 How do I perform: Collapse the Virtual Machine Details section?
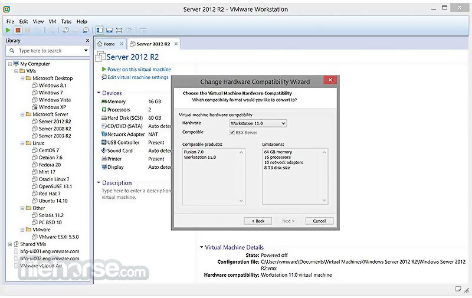tap(201, 247)
